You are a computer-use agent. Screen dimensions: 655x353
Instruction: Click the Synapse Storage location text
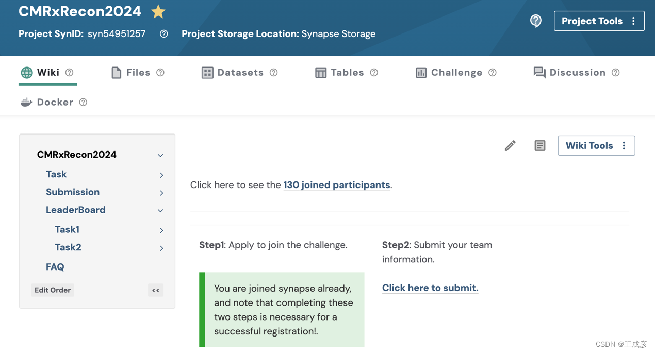[338, 34]
